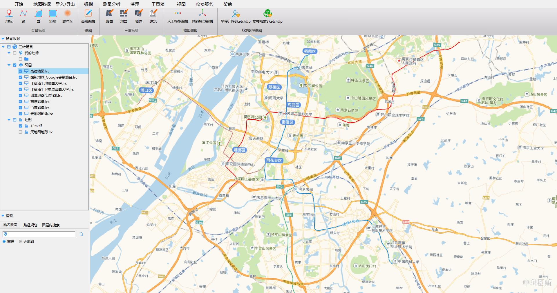Pick the 线 line drawing tool
The width and height of the screenshot is (557, 293).
click(23, 16)
